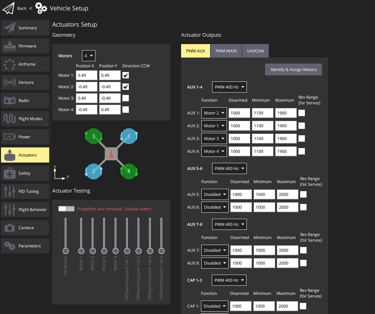Switch to the UAVCAN tab
The image size is (375, 314).
pyautogui.click(x=255, y=51)
